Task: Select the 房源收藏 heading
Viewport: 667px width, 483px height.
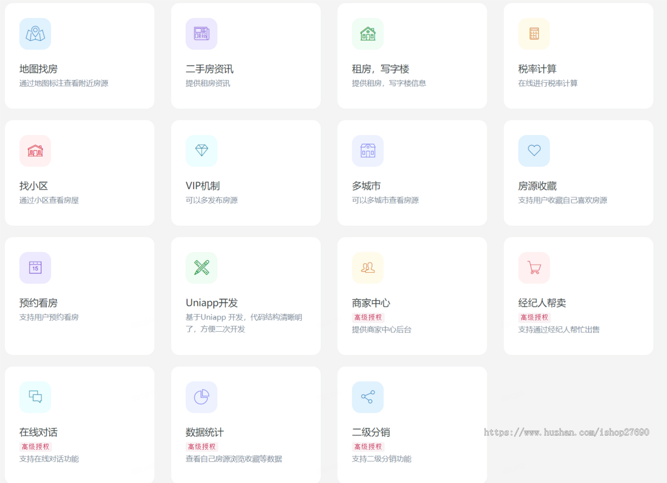Action: 537,186
